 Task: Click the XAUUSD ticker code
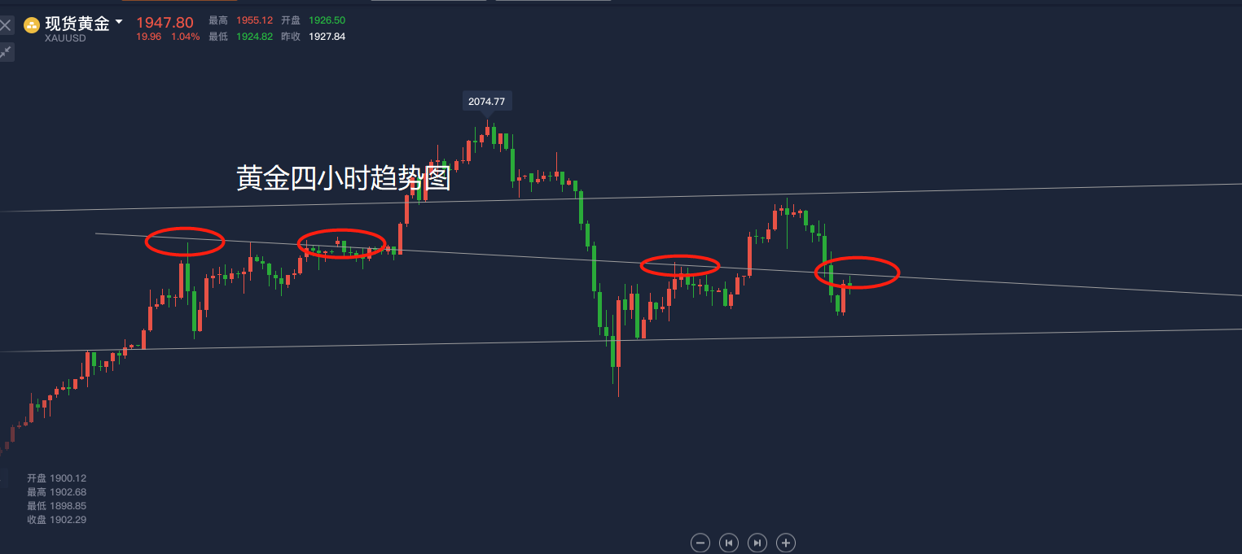[x=65, y=37]
